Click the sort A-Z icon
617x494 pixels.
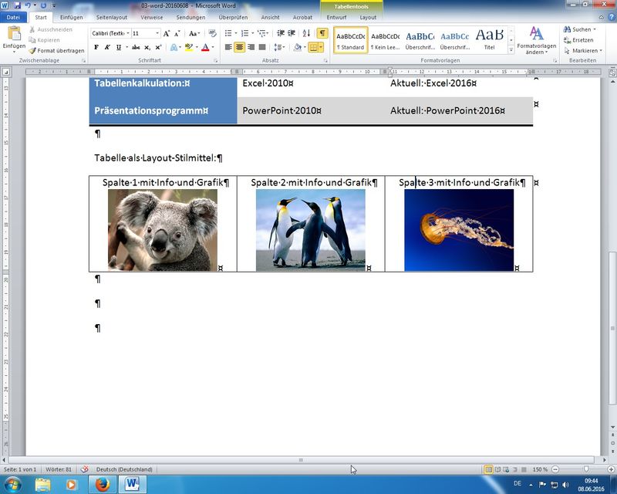coord(306,33)
